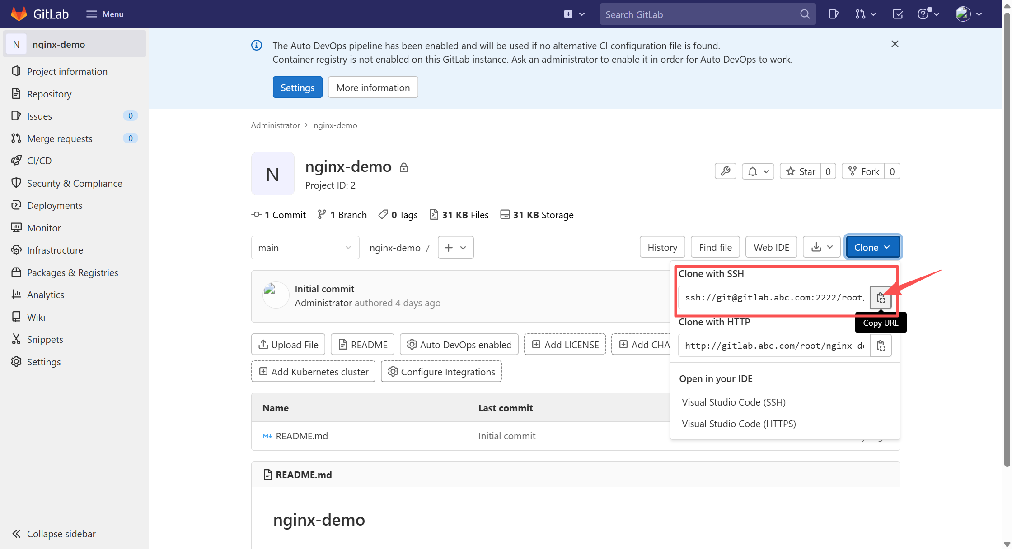Open Repository in sidebar

(49, 94)
